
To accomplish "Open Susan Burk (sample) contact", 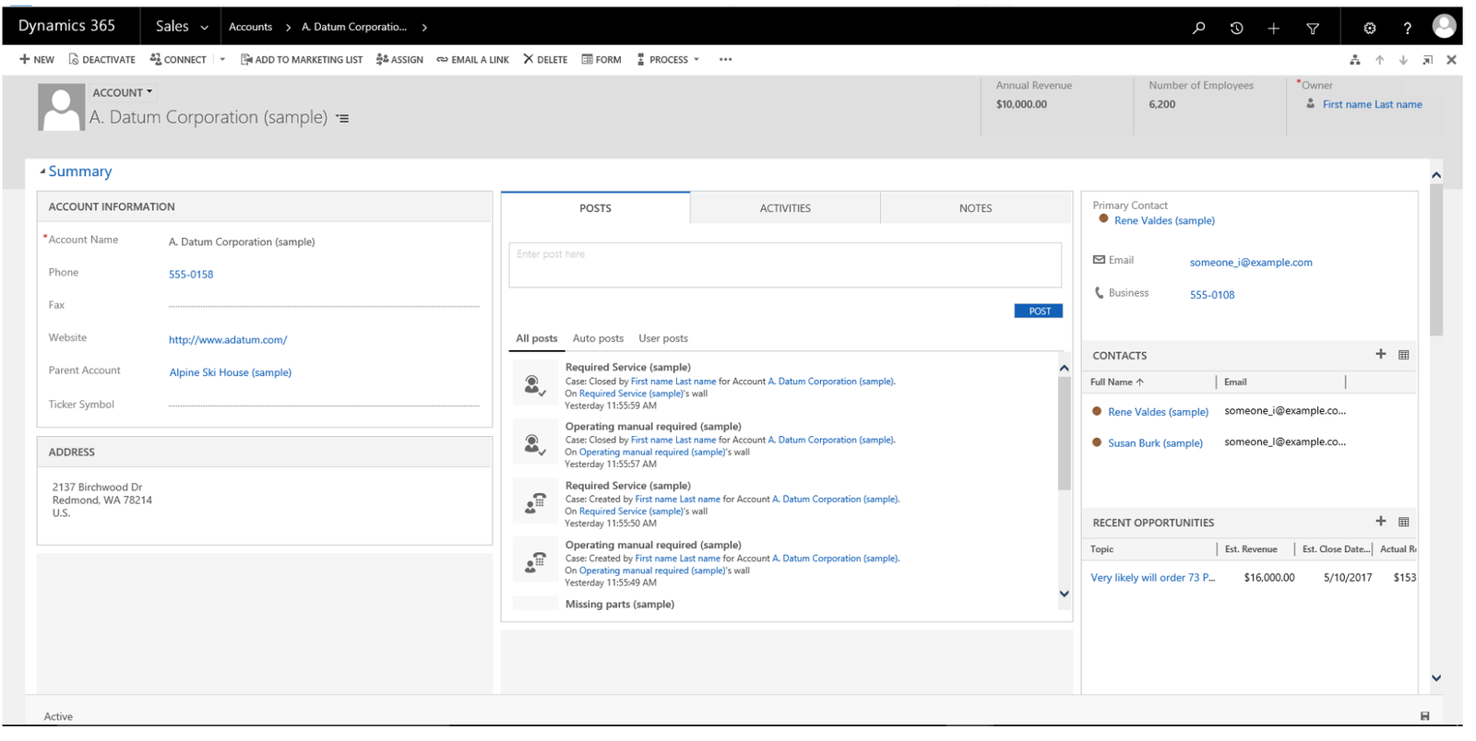I will point(1155,443).
